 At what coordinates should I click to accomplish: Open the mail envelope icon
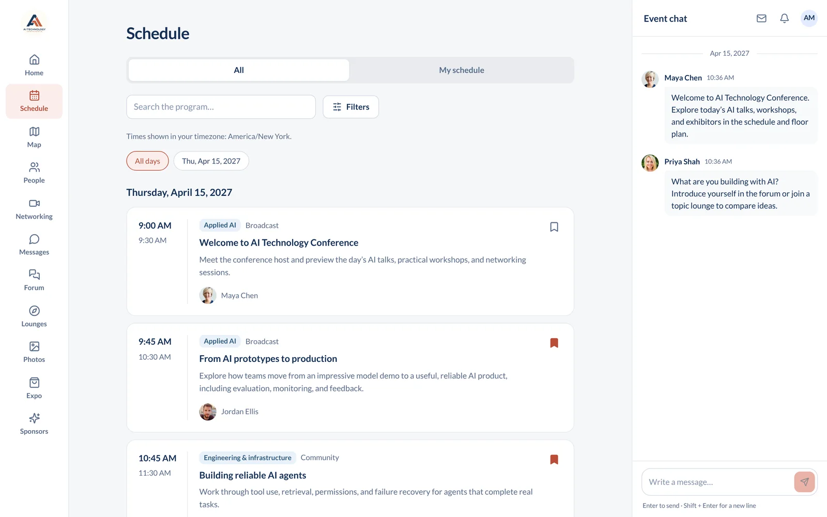click(x=761, y=19)
